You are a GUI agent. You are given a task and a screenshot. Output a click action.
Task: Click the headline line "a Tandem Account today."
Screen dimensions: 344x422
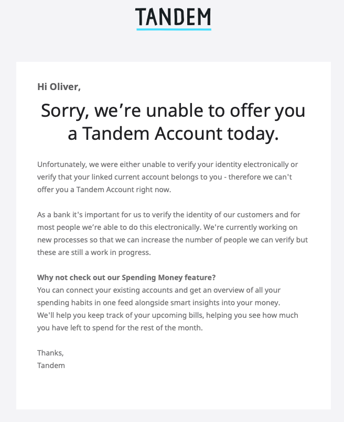click(173, 134)
